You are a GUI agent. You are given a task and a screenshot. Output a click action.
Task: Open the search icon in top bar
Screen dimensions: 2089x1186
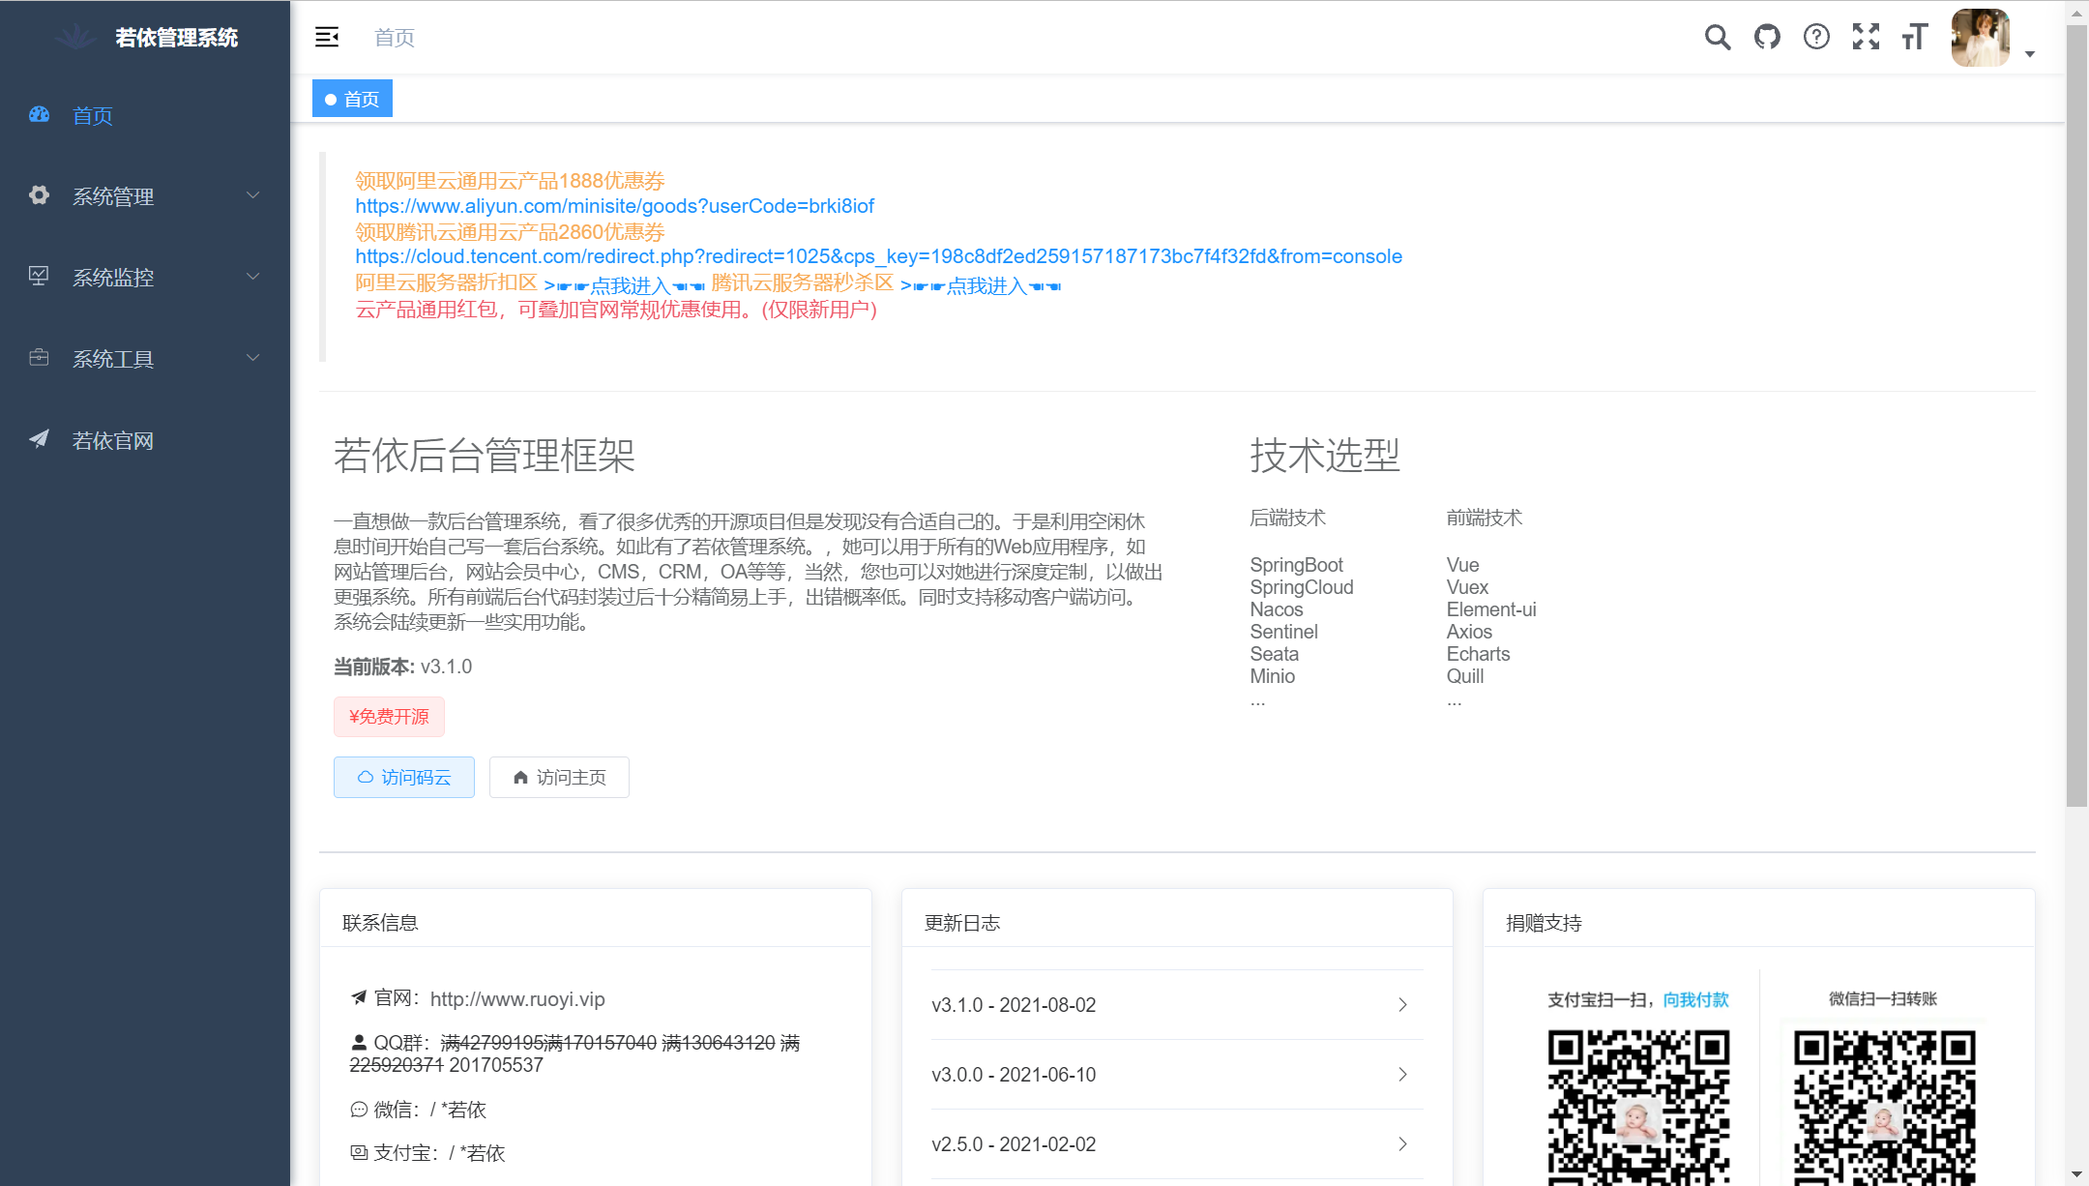pos(1717,37)
